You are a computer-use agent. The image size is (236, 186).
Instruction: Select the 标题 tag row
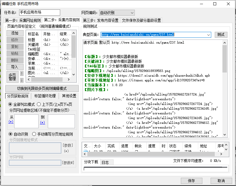click(x=49, y=40)
